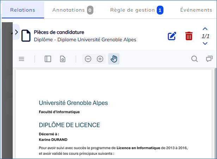Click the Annotations count badge 0
Viewport: 217px width, 159px height.
(x=90, y=10)
